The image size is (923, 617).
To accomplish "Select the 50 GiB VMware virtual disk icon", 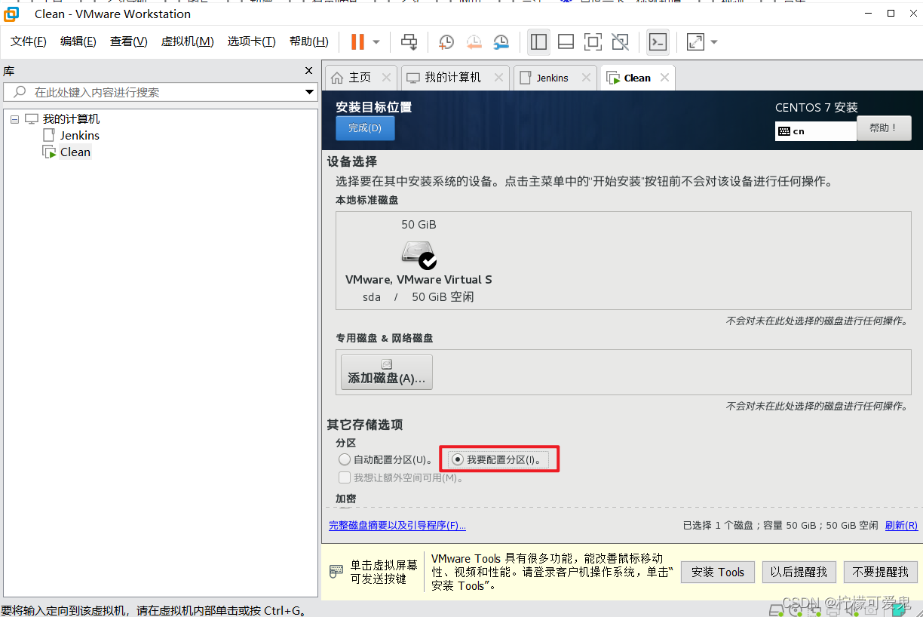I will 419,255.
